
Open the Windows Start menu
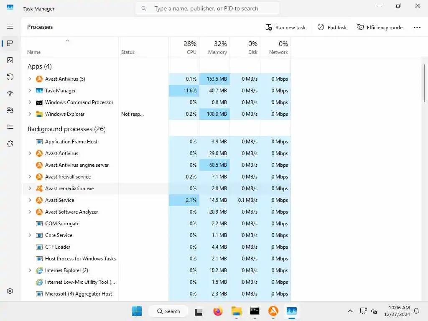(137, 311)
